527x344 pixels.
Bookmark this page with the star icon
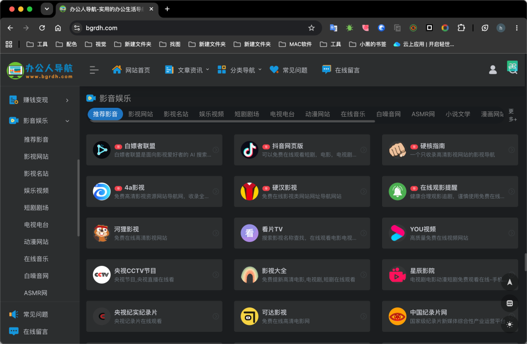(x=311, y=28)
